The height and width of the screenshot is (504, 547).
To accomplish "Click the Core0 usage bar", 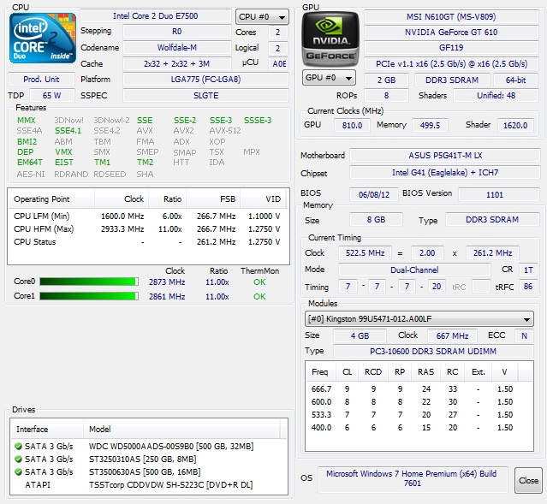I will coord(89,282).
